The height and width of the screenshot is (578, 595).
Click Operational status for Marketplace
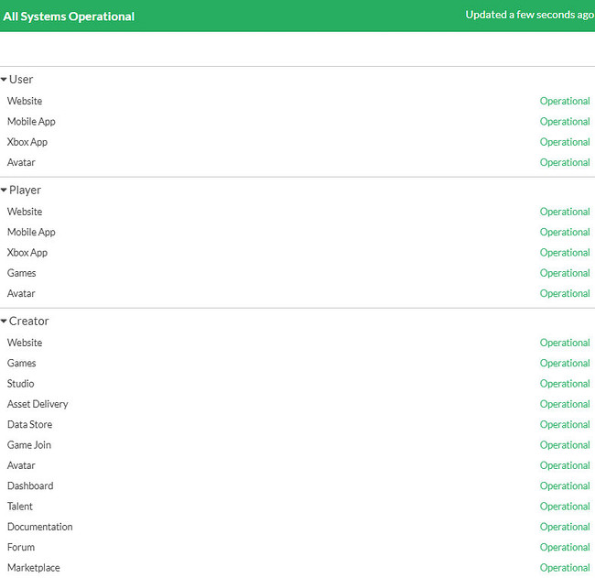tap(565, 568)
